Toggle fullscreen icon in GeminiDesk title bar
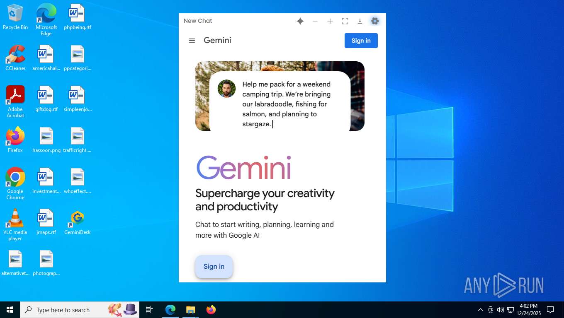 tap(345, 21)
